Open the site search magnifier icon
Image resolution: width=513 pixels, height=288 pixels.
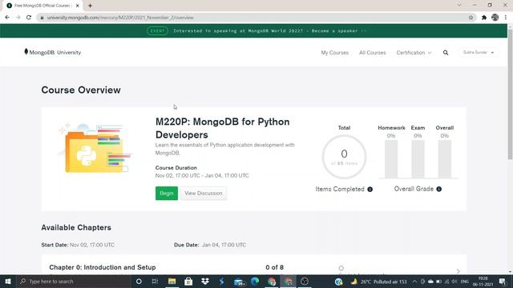pos(446,53)
